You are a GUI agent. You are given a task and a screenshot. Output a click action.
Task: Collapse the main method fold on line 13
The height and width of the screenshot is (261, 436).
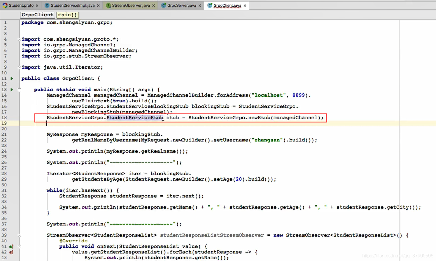point(20,90)
